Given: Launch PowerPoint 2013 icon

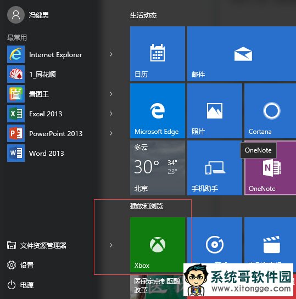Looking at the screenshot, I should 16,133.
